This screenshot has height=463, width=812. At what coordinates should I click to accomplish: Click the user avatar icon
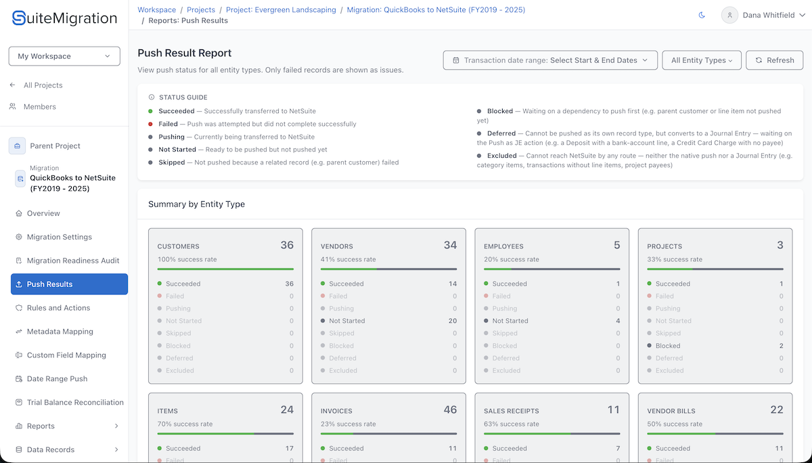click(x=729, y=15)
